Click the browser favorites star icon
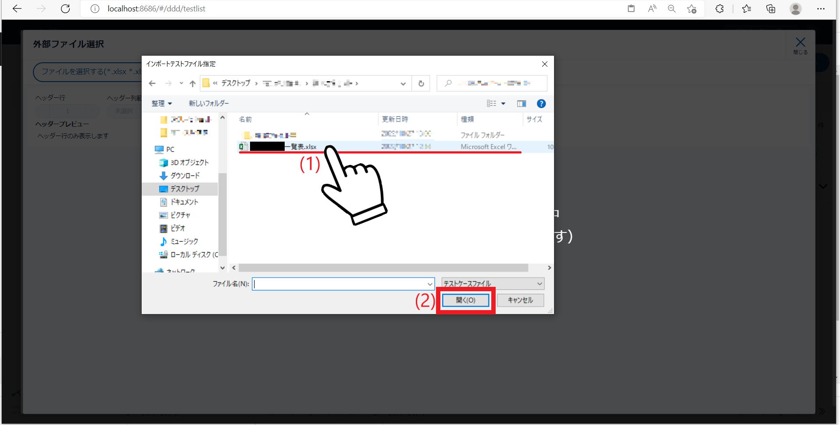This screenshot has height=425, width=840. [x=746, y=9]
